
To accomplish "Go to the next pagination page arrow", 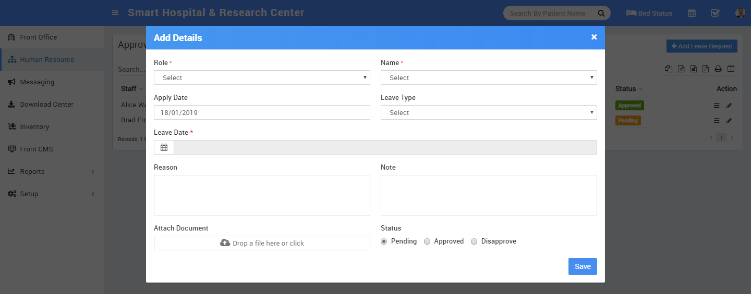I will (732, 138).
